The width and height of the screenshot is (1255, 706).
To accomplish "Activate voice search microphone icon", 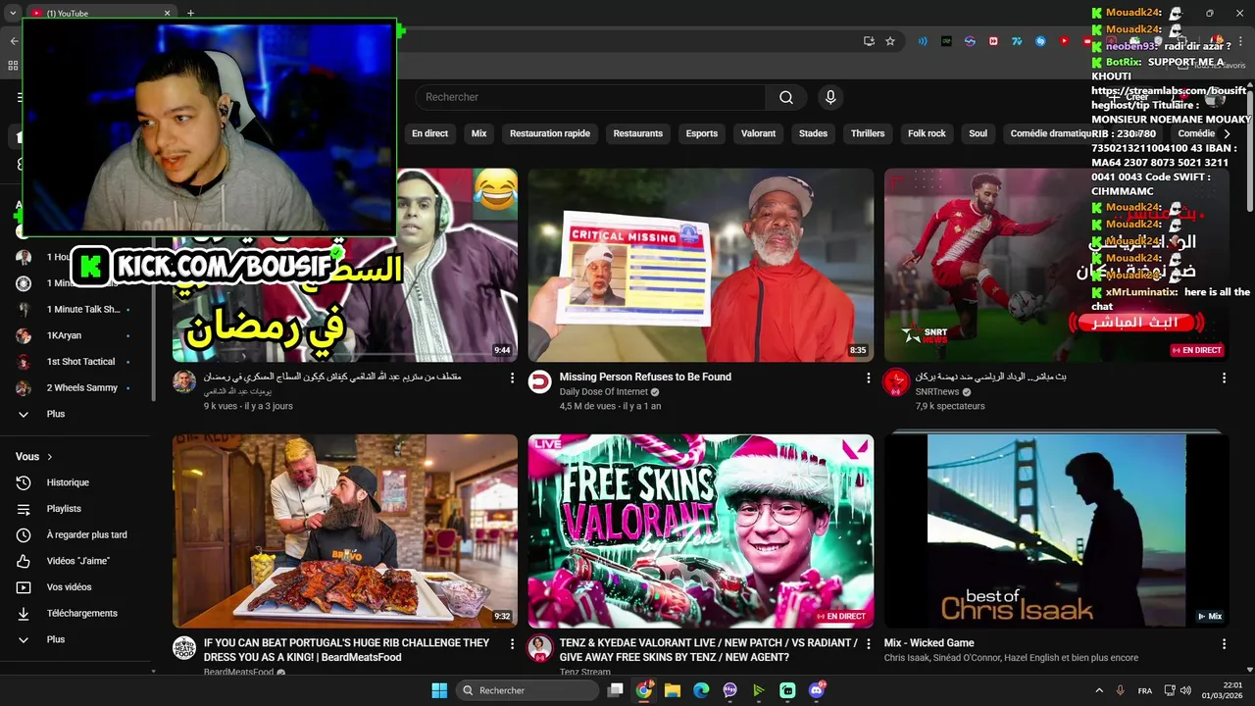I will (830, 97).
